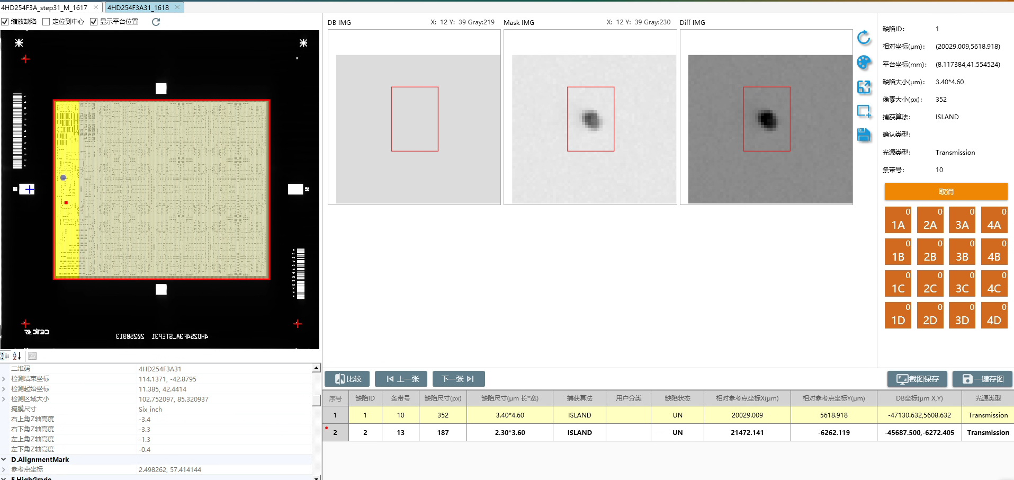Click the 下一张 next image button
The width and height of the screenshot is (1014, 480).
tap(458, 379)
